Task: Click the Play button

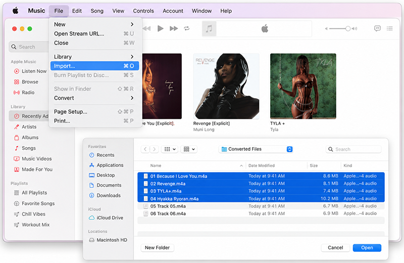Action: (160, 28)
